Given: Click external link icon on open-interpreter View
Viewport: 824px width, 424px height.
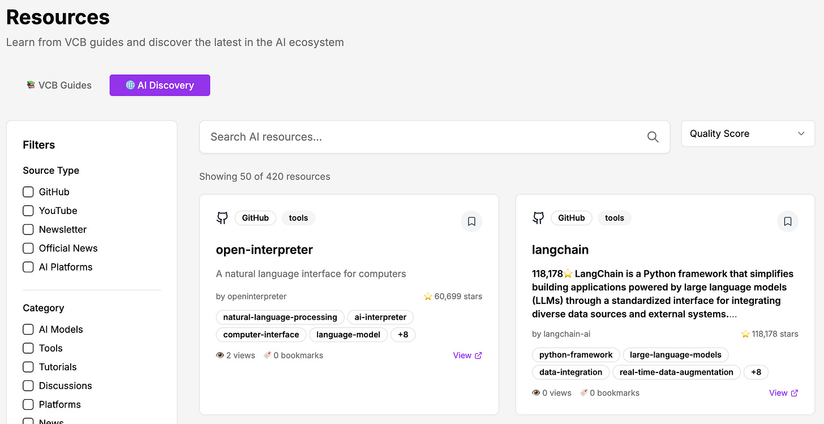Looking at the screenshot, I should (x=478, y=356).
